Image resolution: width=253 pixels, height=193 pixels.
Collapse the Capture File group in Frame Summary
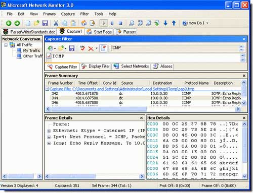tap(48, 89)
